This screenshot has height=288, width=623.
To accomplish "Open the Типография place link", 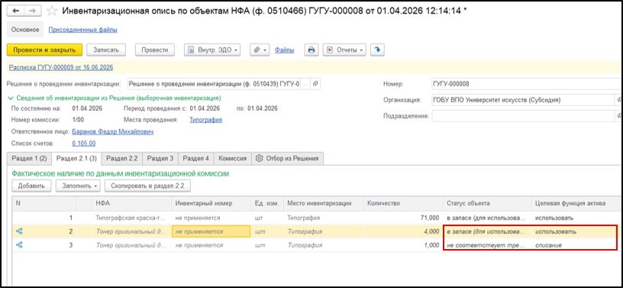I will click(206, 120).
